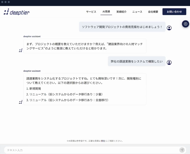The width and height of the screenshot is (190, 154).
Task: Go to ニュース section
Action: point(137,12)
